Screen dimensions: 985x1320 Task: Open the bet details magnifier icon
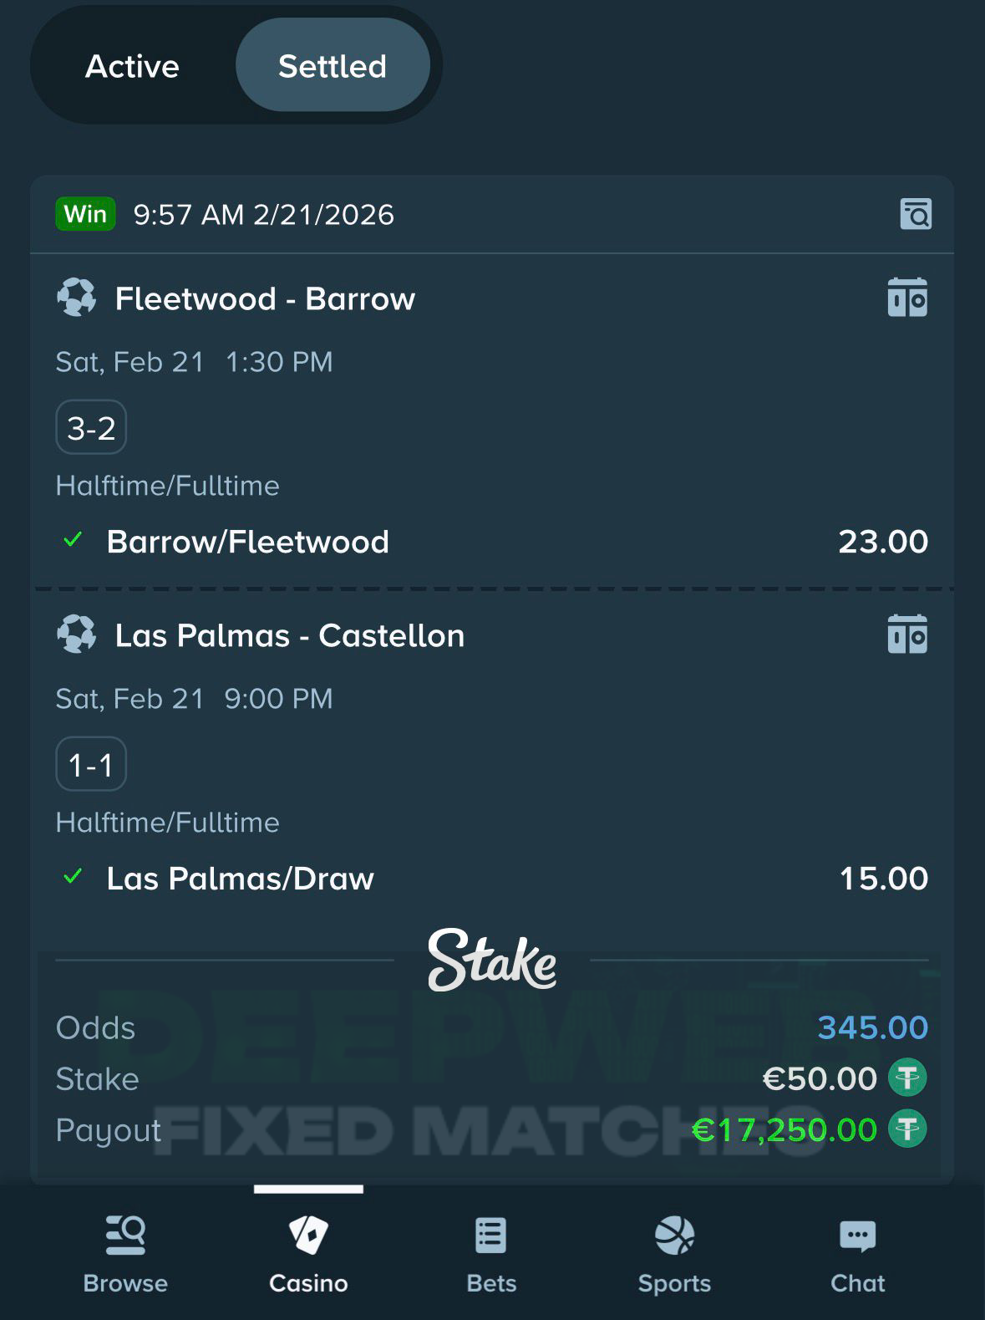coord(917,215)
